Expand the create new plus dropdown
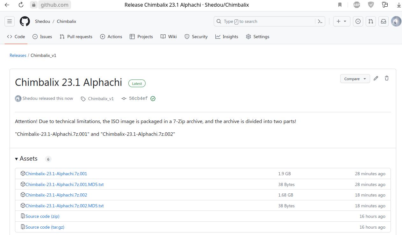Image resolution: width=402 pixels, height=235 pixels. click(341, 21)
